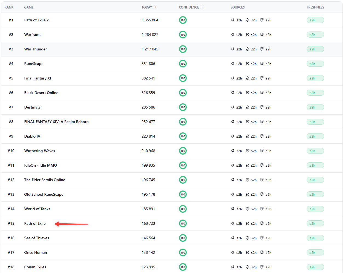Click the player count 199 935

(148, 165)
